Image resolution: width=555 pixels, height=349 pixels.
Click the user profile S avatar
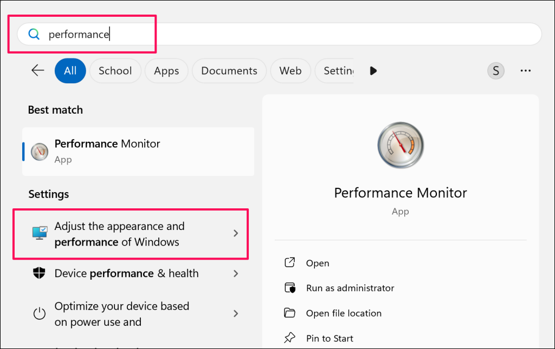(x=495, y=70)
